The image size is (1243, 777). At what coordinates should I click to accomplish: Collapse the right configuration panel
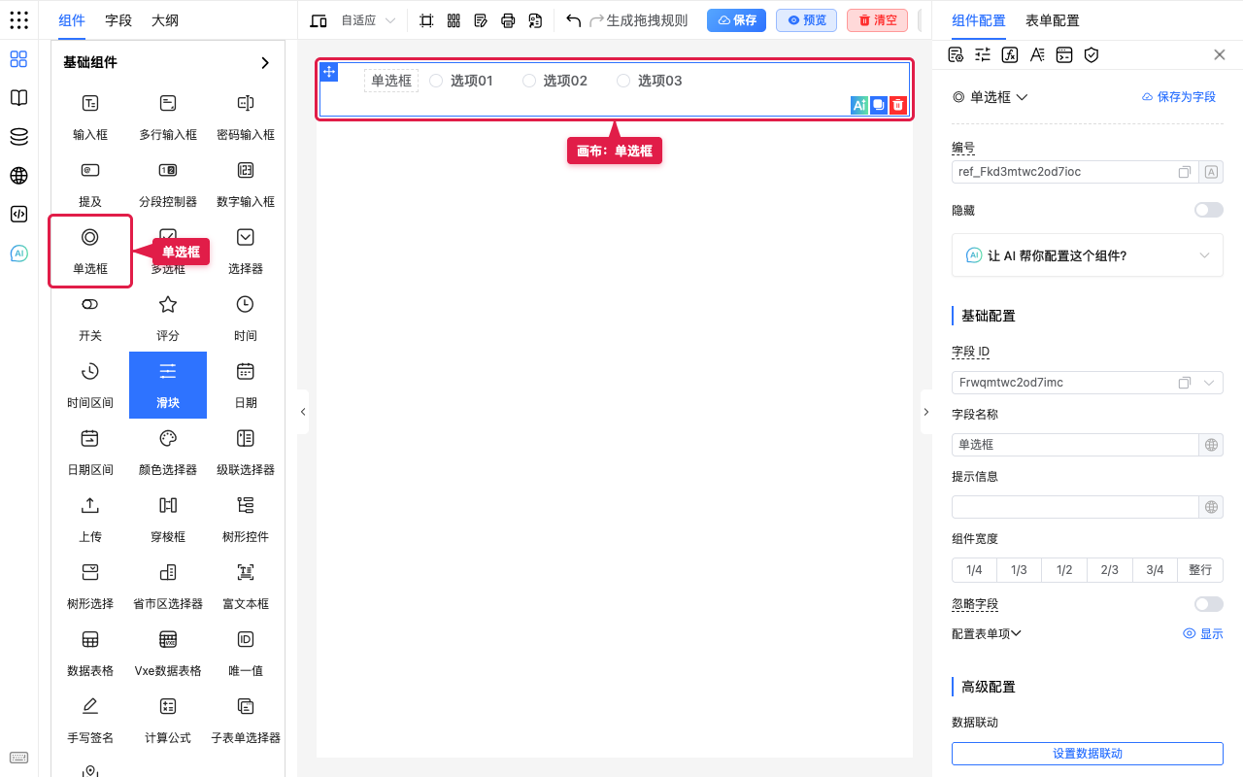[925, 412]
